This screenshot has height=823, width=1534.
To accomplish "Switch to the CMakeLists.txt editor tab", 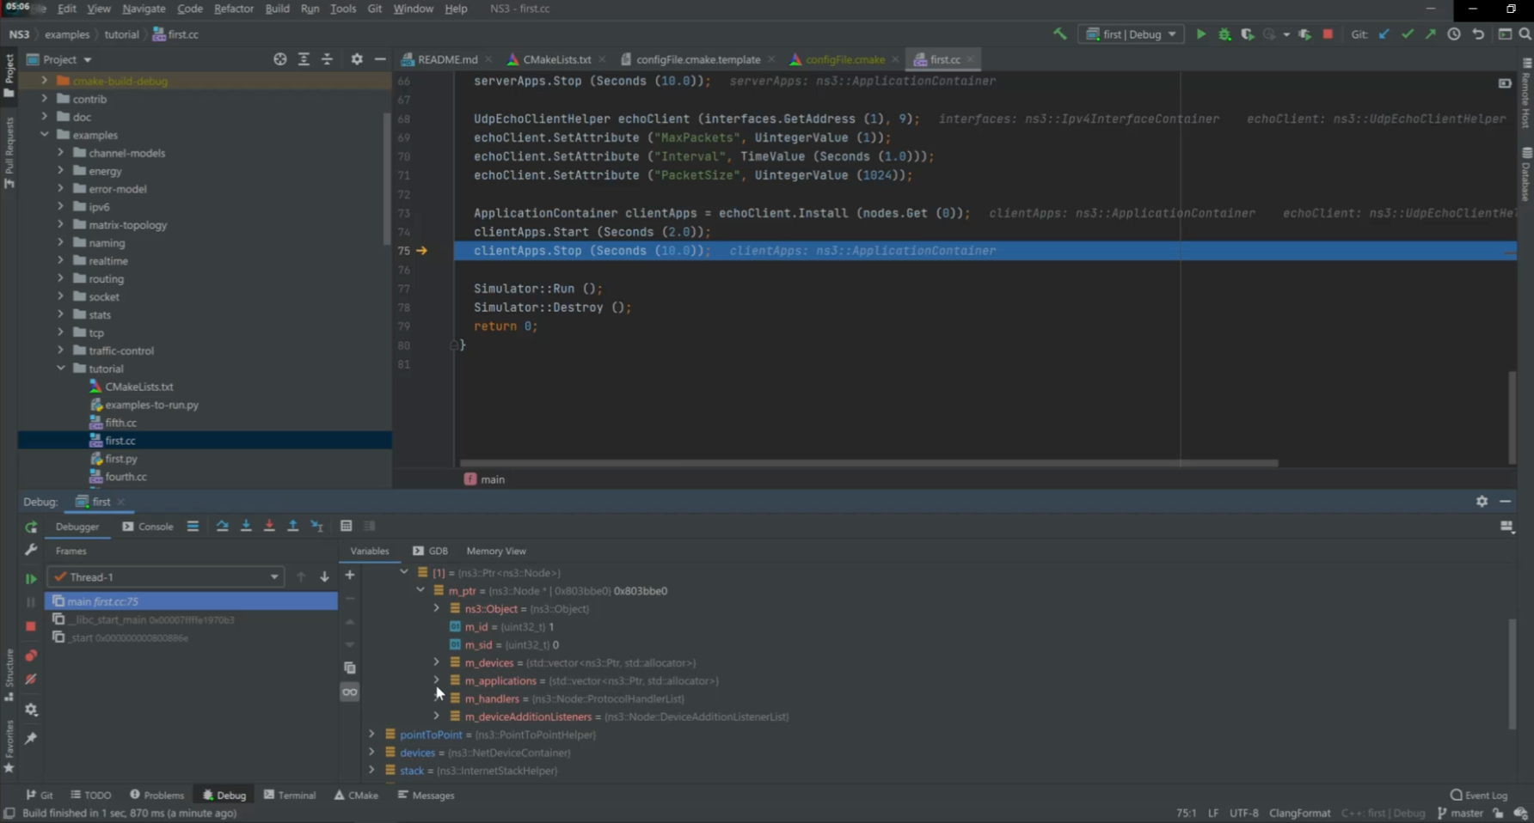I will (556, 59).
